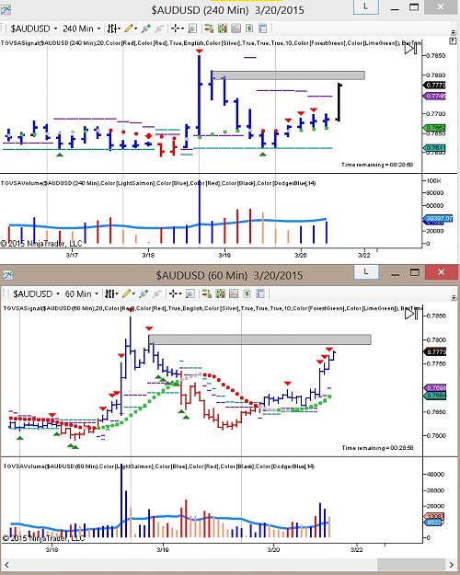Viewport: 460px width, 575px height.
Task: Click 'Time remaining' text in 240 Min chart
Action: coord(377,165)
